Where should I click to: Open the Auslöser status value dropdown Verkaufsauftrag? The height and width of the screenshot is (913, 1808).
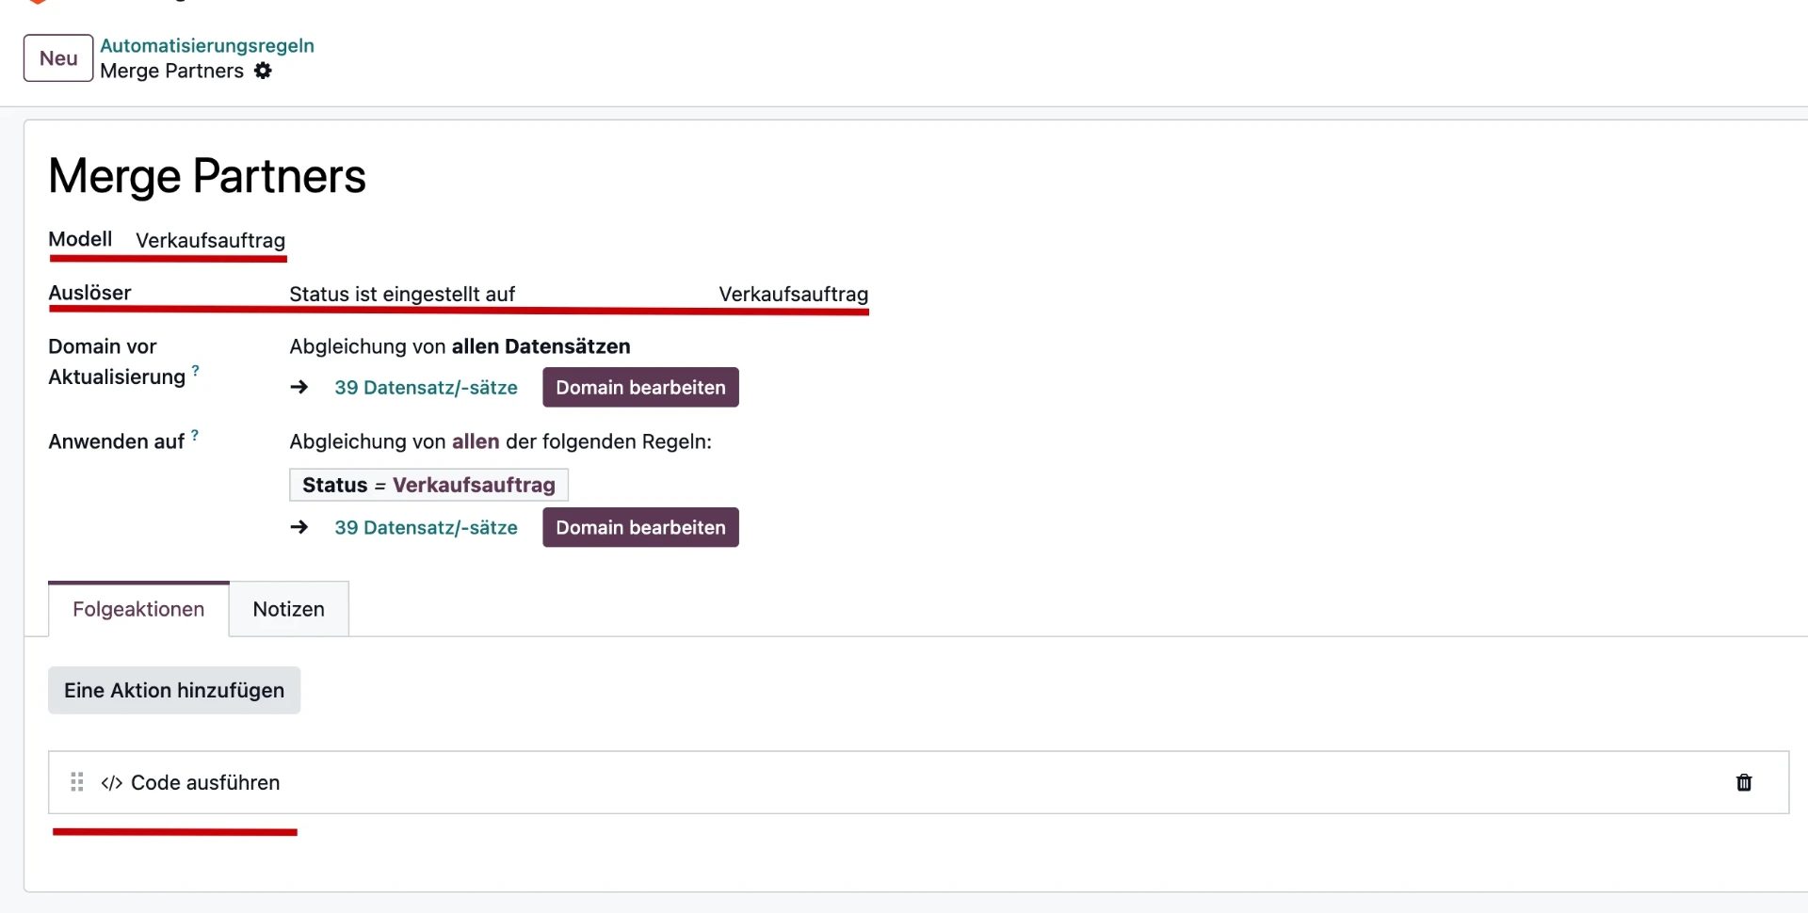click(793, 294)
